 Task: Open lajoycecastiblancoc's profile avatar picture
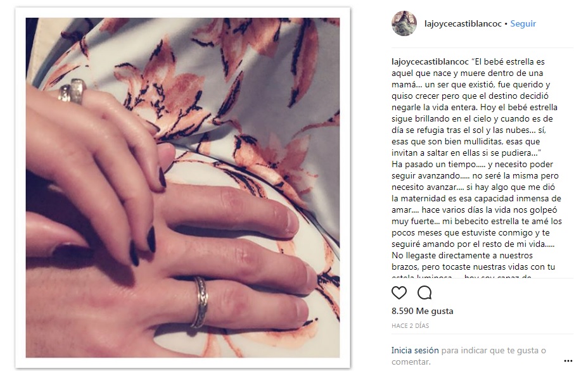tap(404, 23)
